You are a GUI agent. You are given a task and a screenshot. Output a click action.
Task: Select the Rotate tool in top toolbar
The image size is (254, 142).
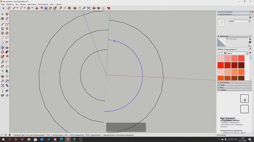tap(50, 8)
